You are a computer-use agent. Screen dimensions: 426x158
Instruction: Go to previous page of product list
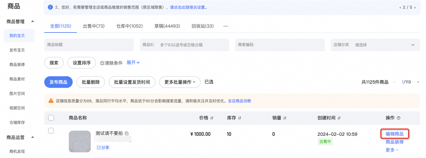[394, 82]
